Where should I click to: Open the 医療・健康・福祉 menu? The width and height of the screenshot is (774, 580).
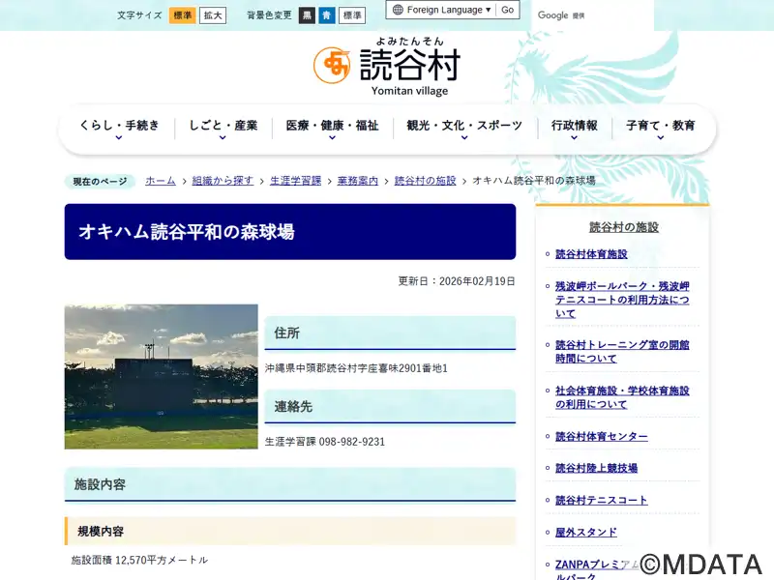332,128
